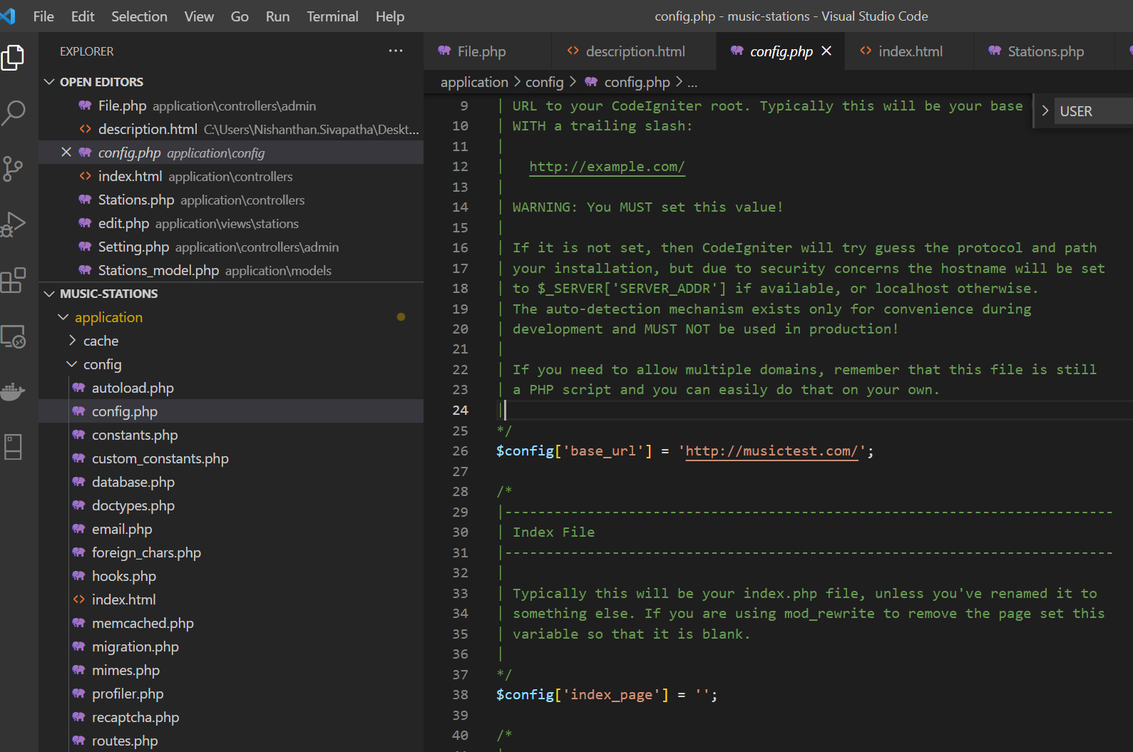1133x752 pixels.
Task: Click the http://example.com/ link in comment
Action: click(607, 166)
